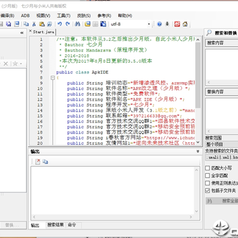Select the Start.java editor tab
This screenshot has width=238, height=238.
(x=44, y=32)
